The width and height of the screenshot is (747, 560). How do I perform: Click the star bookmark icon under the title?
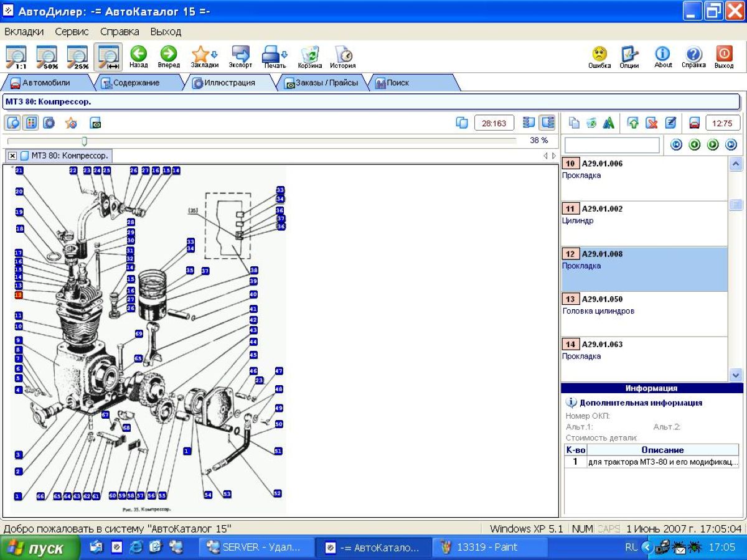point(72,123)
